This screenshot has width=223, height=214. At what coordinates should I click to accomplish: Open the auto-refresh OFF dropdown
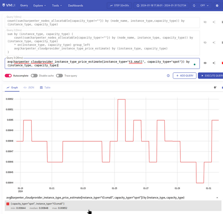[x=204, y=6]
